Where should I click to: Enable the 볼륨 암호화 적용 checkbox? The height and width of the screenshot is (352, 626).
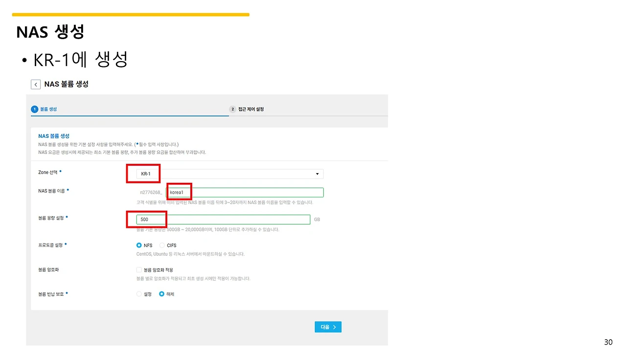point(139,270)
